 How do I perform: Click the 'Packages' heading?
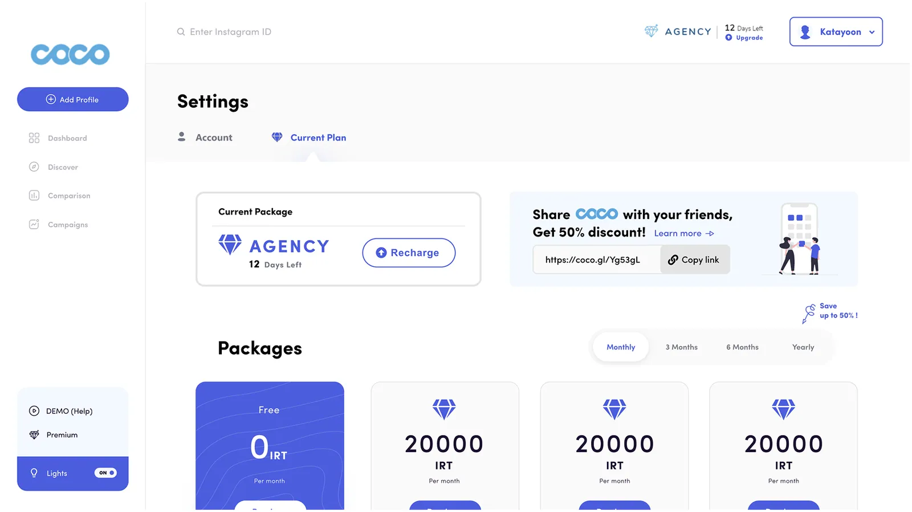point(260,348)
